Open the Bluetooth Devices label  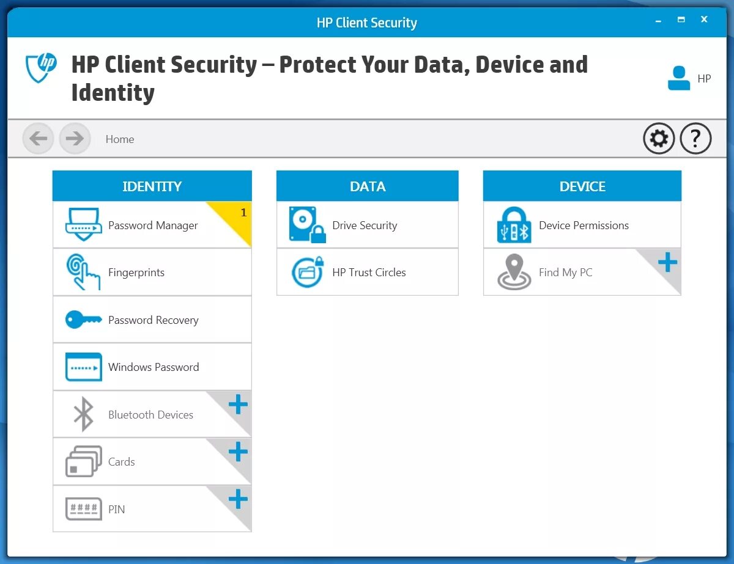[150, 415]
